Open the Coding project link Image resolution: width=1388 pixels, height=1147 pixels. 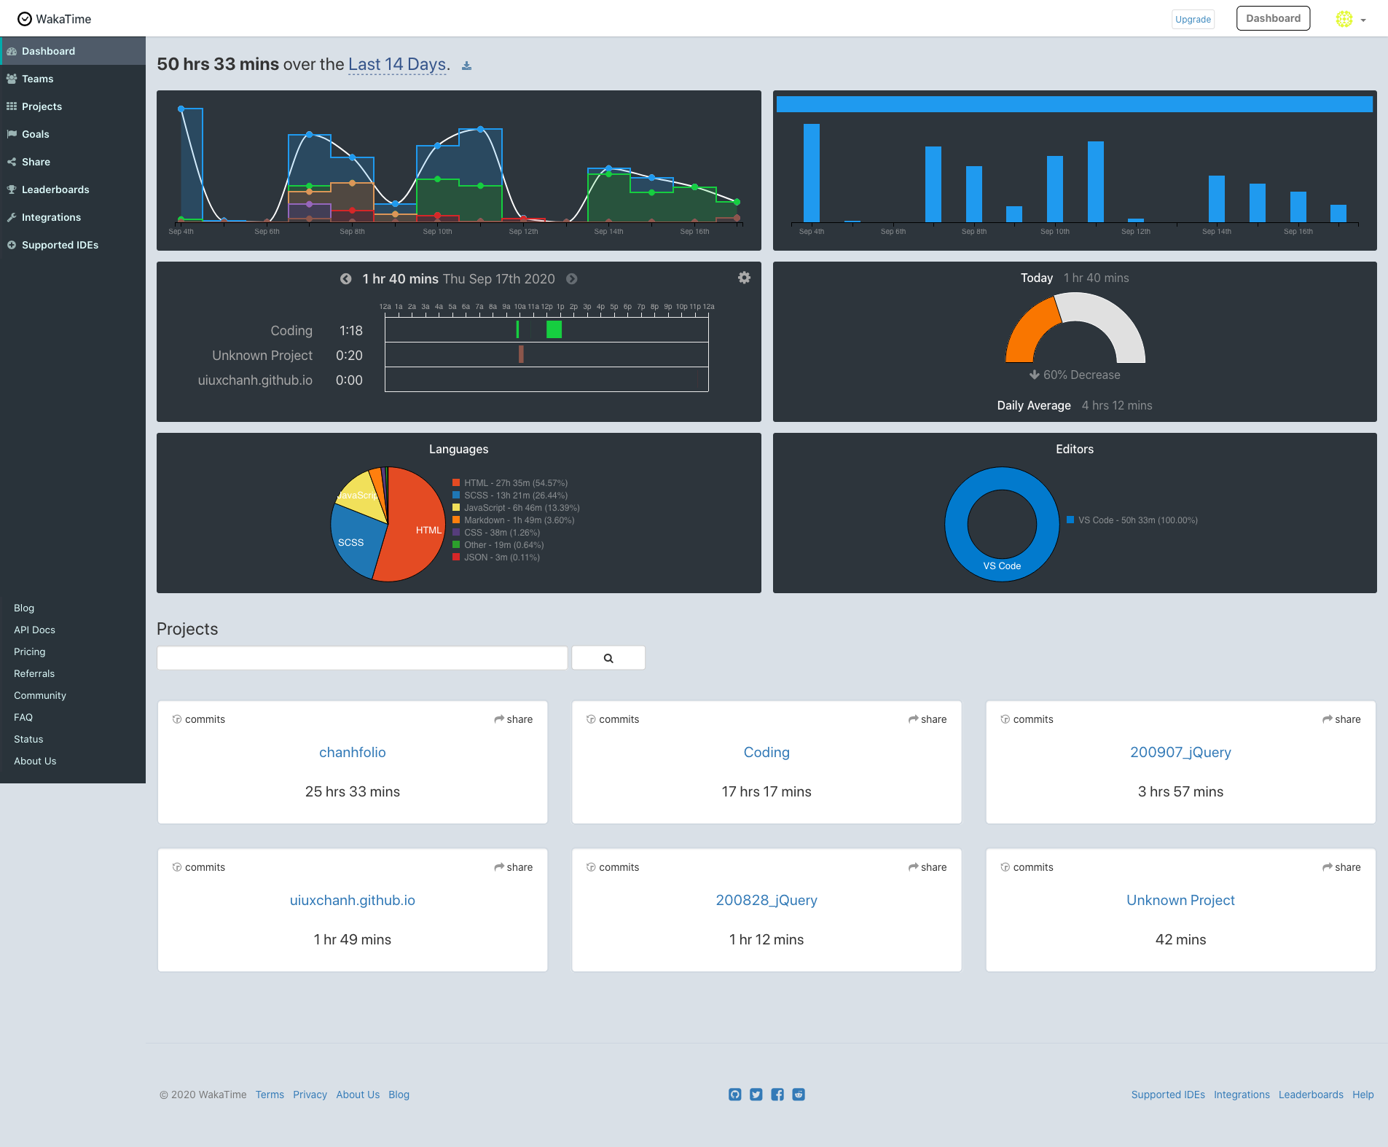click(x=766, y=752)
